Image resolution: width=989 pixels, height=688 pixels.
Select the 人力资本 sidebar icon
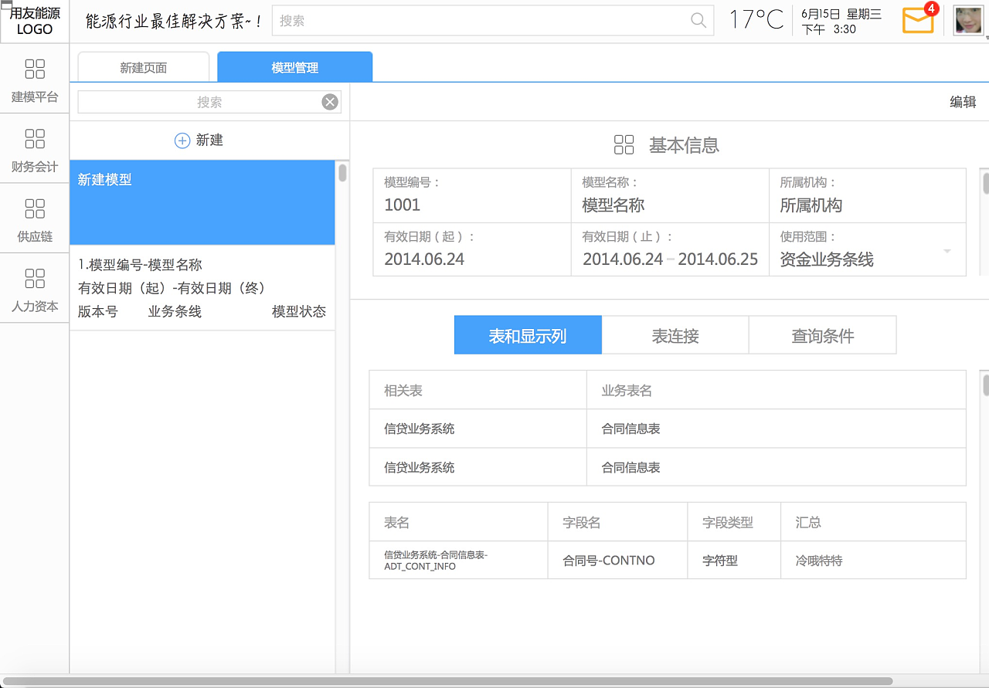pyautogui.click(x=34, y=289)
